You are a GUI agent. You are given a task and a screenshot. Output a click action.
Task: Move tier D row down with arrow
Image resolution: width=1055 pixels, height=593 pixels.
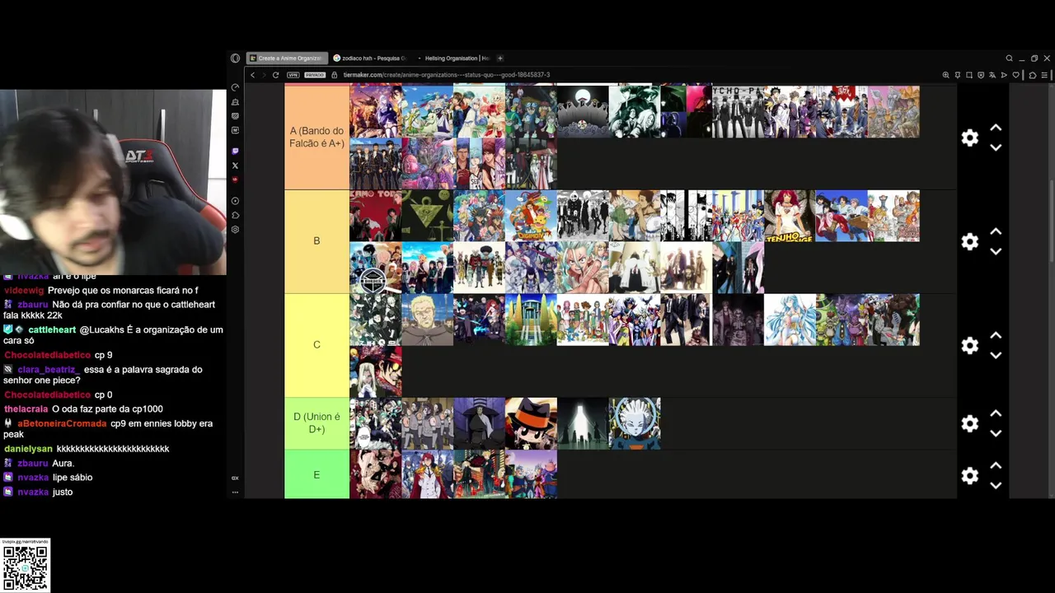[996, 433]
